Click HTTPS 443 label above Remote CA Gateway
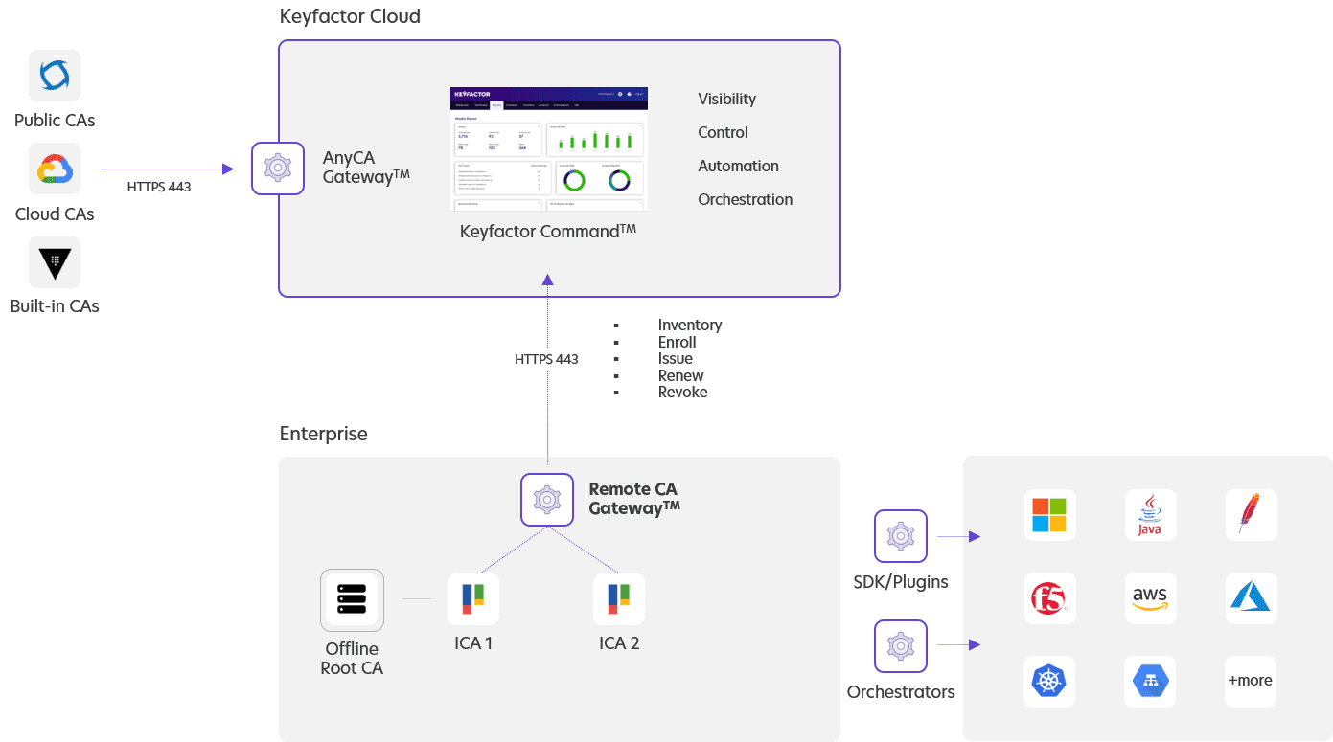 546,360
